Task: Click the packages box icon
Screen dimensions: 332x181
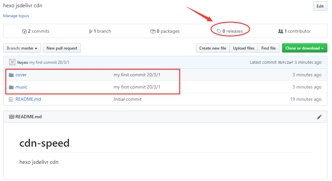Action: pos(153,31)
